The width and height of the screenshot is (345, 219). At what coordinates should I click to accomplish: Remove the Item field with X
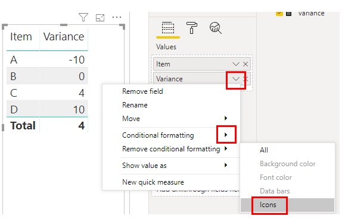[x=245, y=64]
